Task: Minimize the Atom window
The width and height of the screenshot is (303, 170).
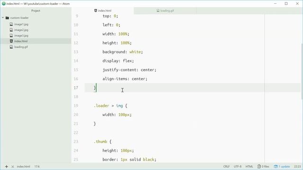Action: tap(275, 4)
